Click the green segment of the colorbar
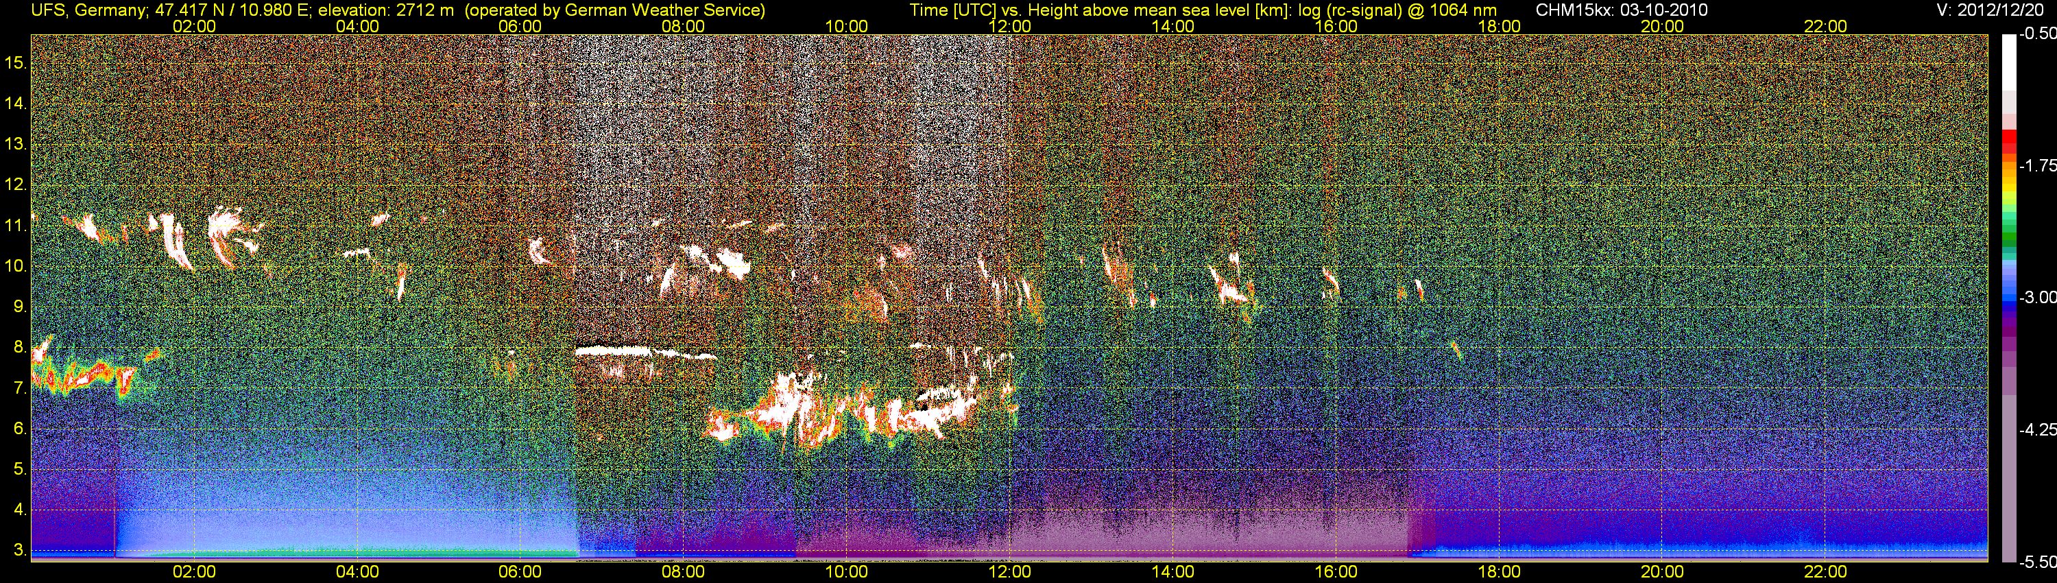 (2009, 238)
